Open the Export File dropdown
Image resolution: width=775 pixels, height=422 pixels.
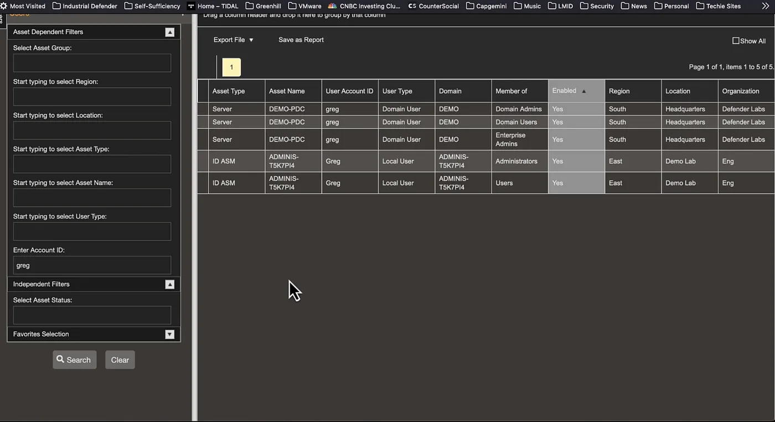point(233,40)
